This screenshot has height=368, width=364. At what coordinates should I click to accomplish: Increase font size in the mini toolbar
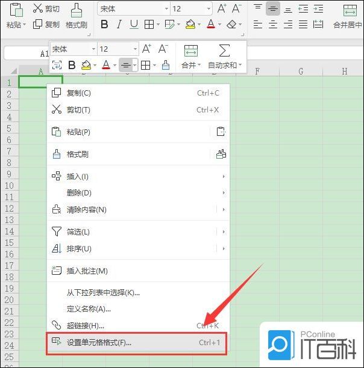[x=146, y=49]
